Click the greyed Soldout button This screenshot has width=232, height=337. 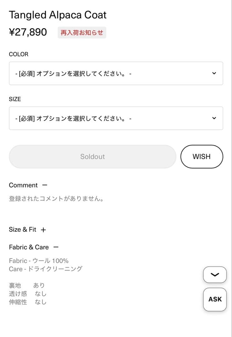coord(93,157)
